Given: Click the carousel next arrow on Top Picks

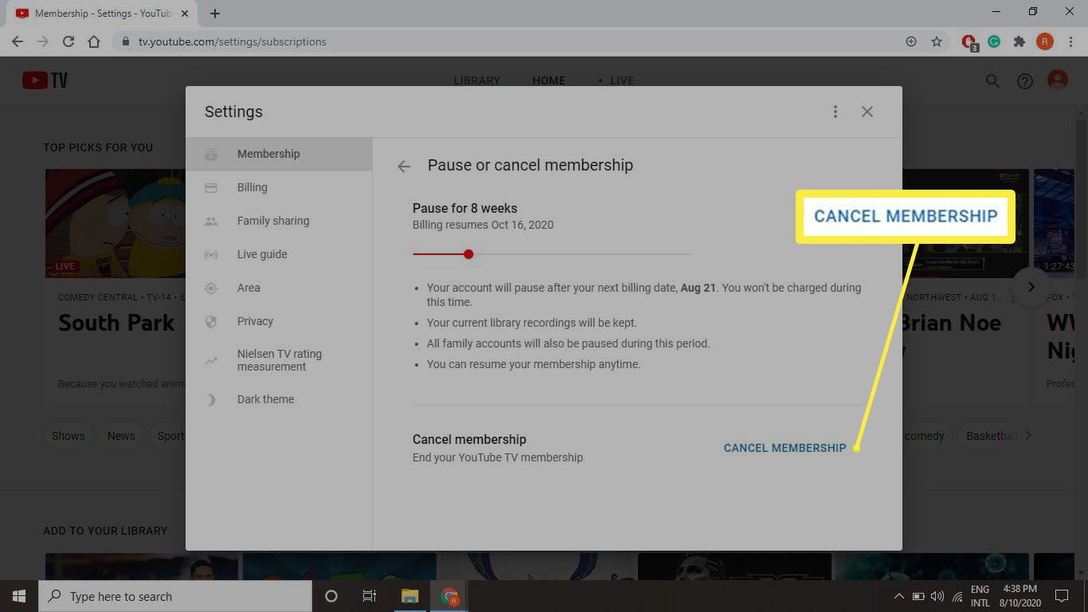Looking at the screenshot, I should click(x=1031, y=287).
